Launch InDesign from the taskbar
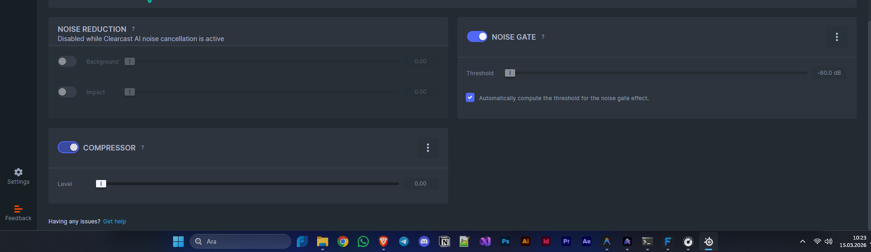 (546, 241)
